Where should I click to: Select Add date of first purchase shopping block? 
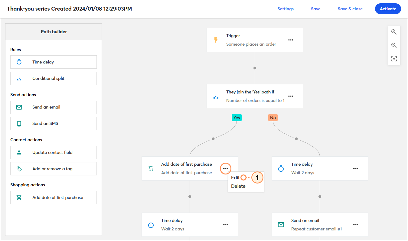[x=54, y=197]
